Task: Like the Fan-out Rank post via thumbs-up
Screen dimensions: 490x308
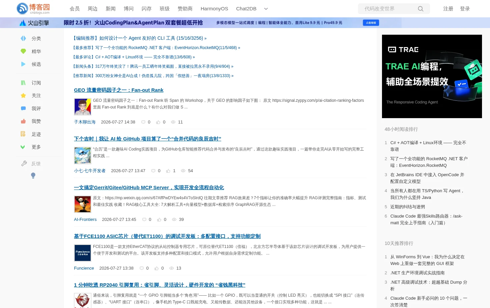Action: (158, 122)
